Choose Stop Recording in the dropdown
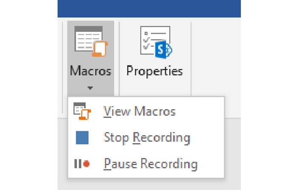Viewport: 297px width, 191px height. [146, 138]
